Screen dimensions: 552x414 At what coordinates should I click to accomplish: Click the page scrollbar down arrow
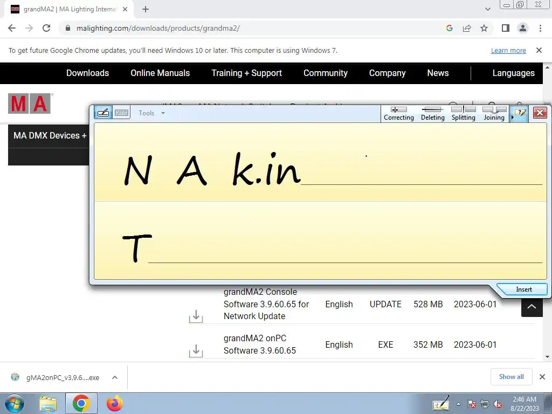[x=548, y=357]
